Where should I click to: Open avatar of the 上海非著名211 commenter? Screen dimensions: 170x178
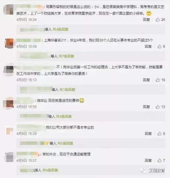10,43
